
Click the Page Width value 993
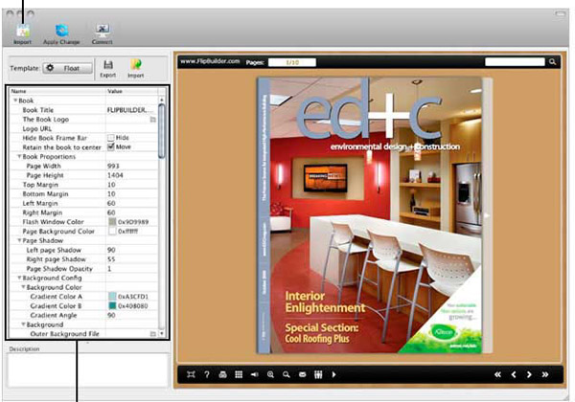[113, 166]
